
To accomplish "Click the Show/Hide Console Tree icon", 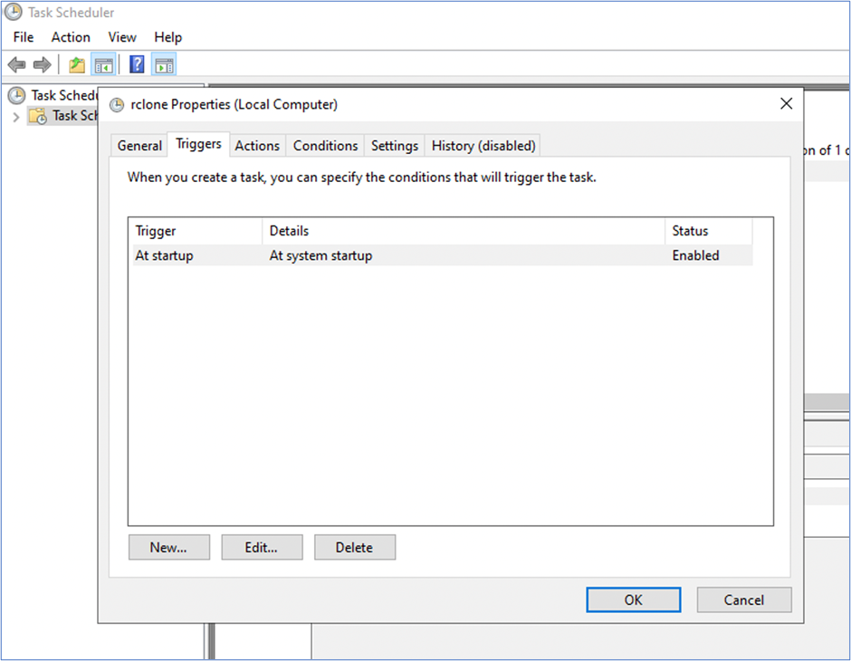I will pyautogui.click(x=103, y=64).
